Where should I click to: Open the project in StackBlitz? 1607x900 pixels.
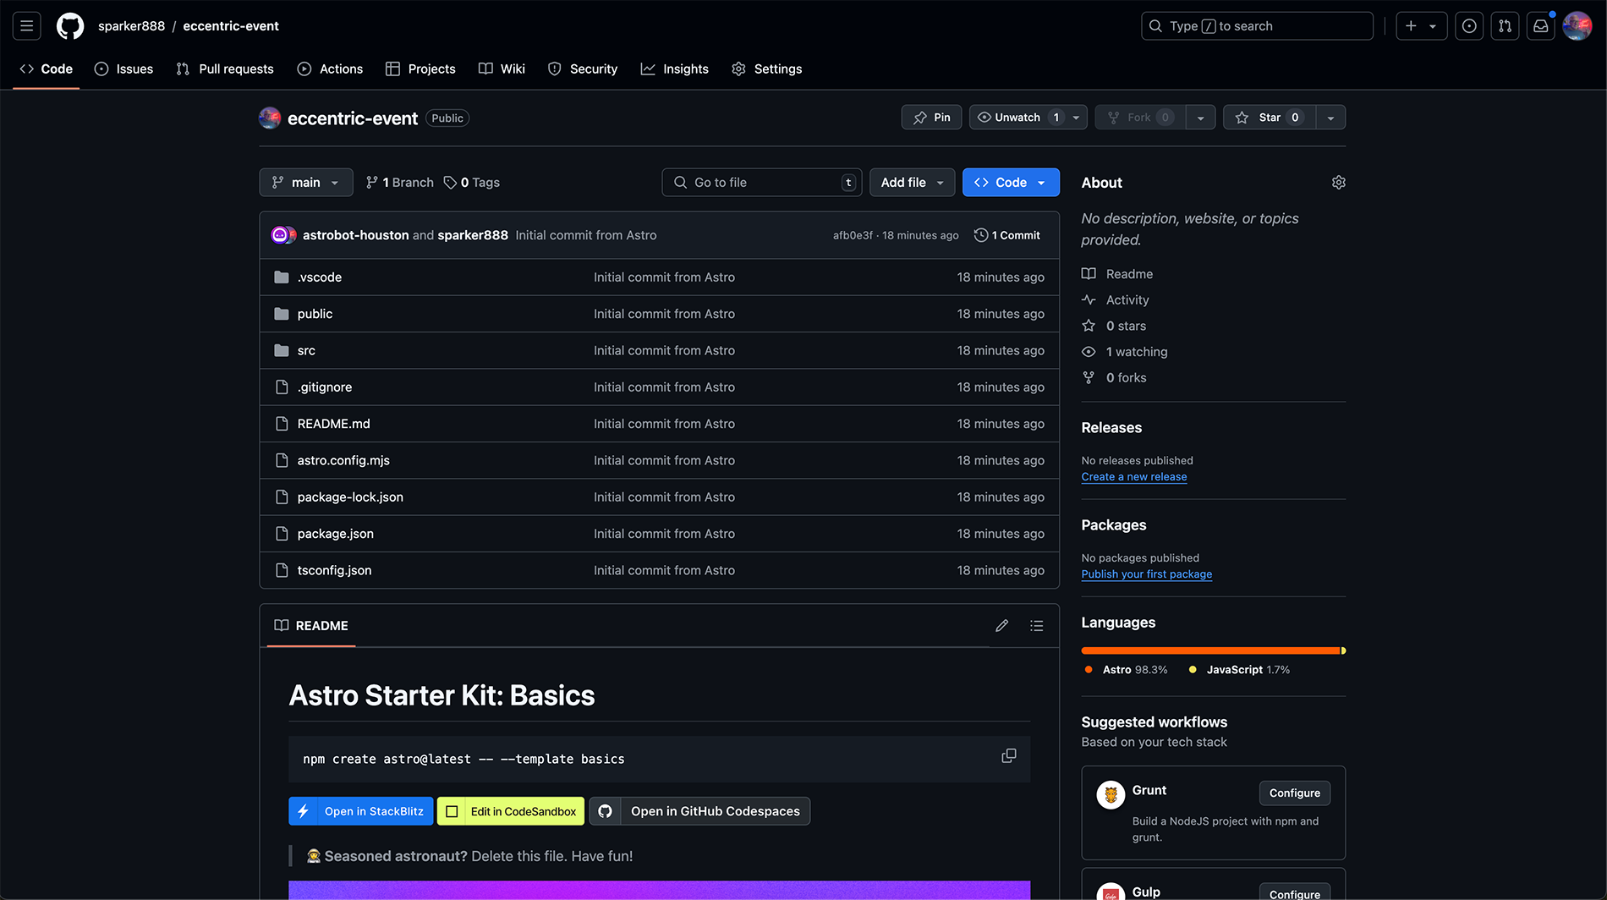coord(360,810)
